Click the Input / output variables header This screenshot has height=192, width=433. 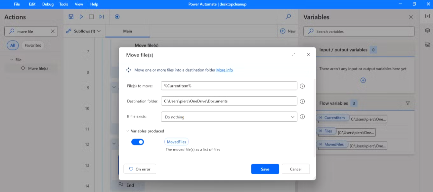tap(343, 50)
